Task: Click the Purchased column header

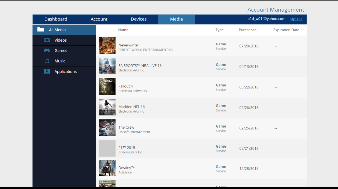Action: tap(248, 30)
